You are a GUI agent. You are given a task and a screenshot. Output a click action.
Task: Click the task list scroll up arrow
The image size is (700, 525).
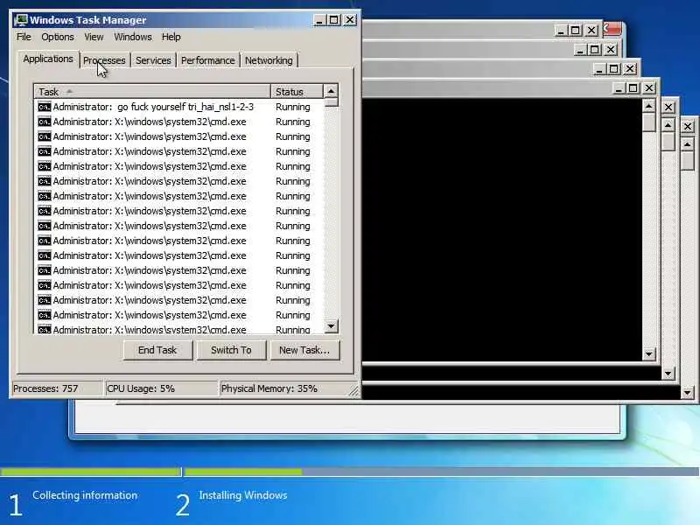pyautogui.click(x=331, y=91)
